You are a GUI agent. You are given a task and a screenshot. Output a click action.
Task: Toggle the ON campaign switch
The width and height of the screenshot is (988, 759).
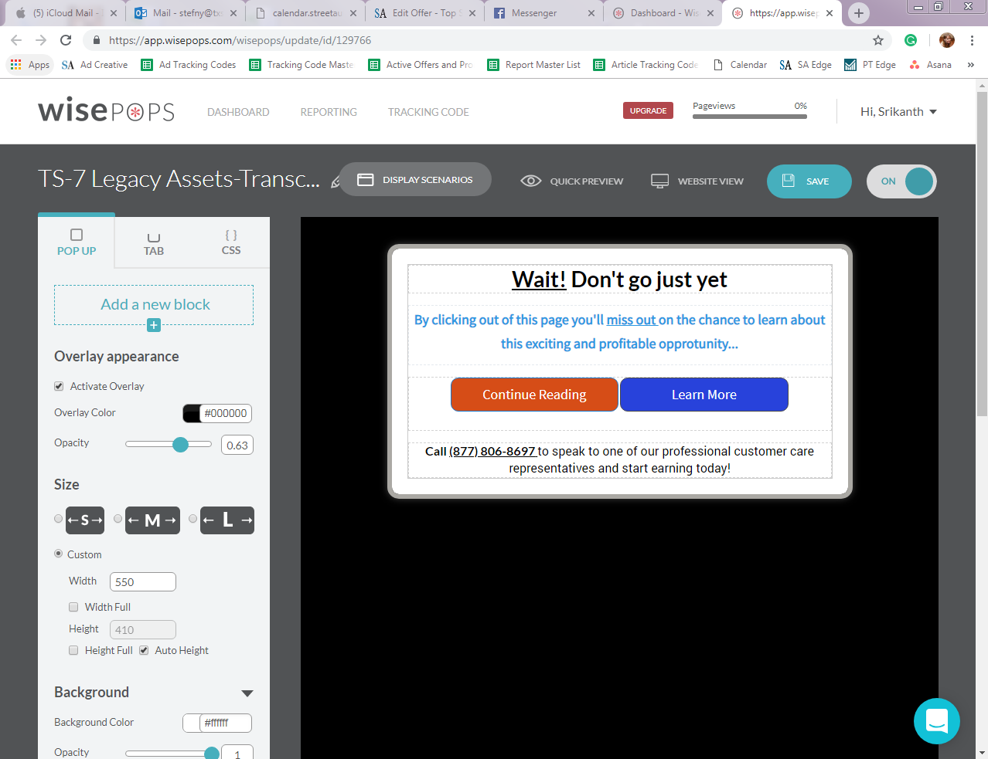pyautogui.click(x=901, y=181)
